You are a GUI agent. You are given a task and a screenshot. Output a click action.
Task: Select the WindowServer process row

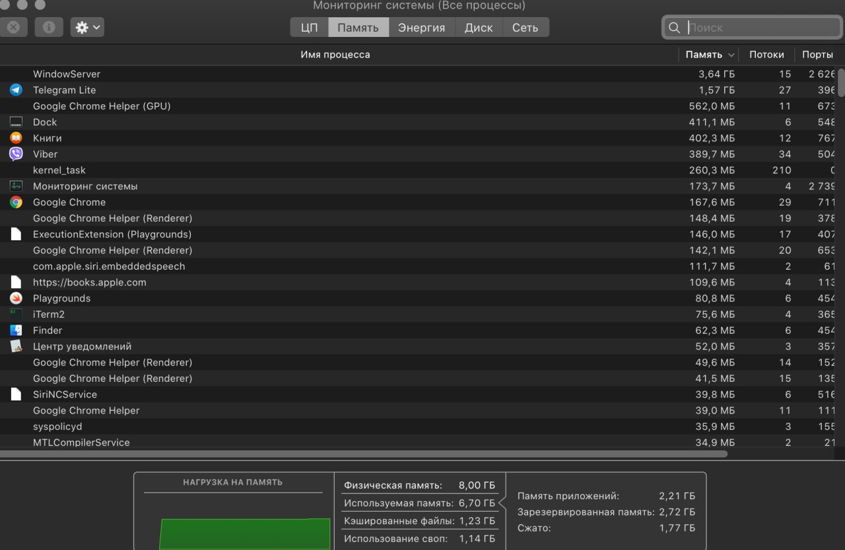pyautogui.click(x=419, y=74)
